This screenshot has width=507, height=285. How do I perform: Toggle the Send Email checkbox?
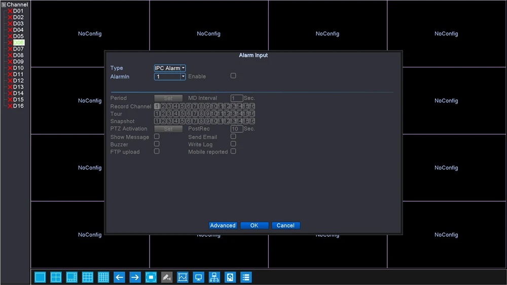pyautogui.click(x=233, y=136)
